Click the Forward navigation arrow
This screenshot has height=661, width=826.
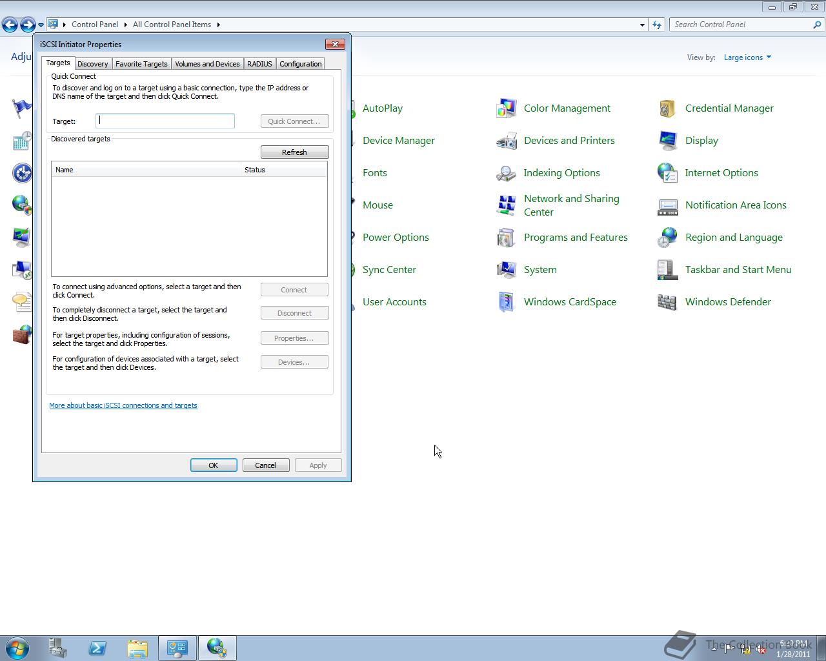pyautogui.click(x=28, y=25)
